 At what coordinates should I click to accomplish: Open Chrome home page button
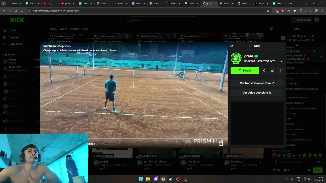(x=22, y=11)
